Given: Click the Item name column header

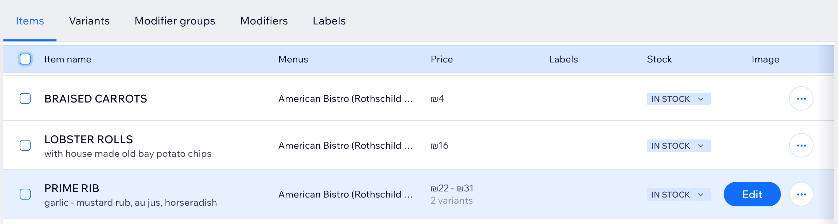Looking at the screenshot, I should click(x=68, y=59).
